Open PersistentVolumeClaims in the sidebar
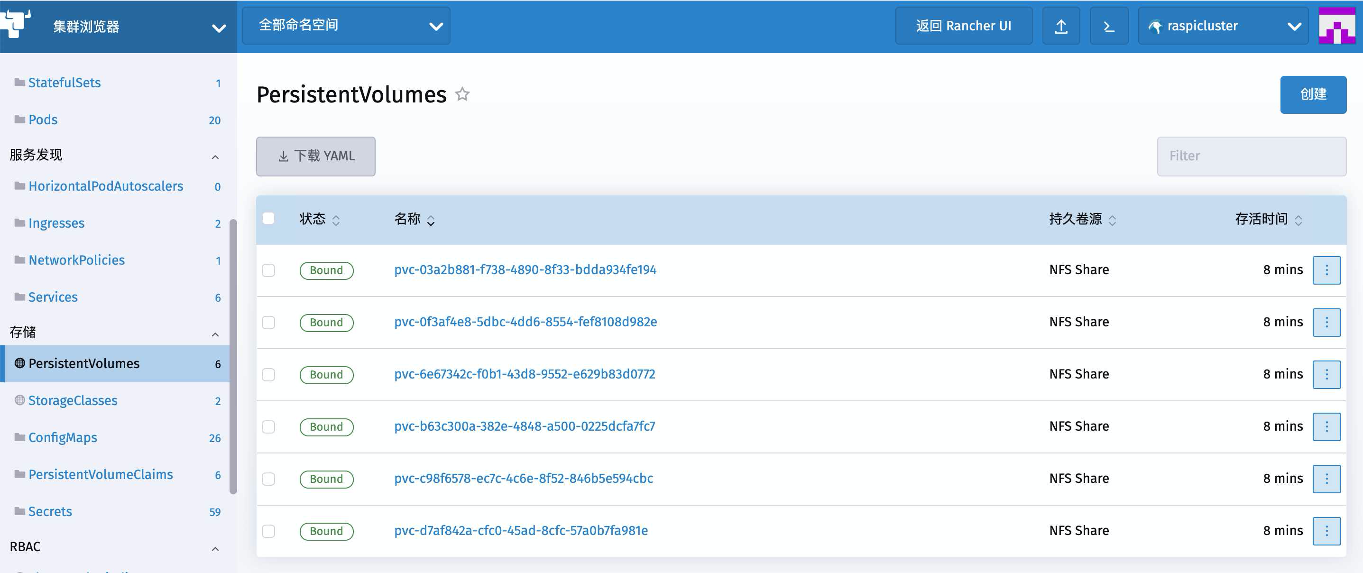1363x573 pixels. 101,475
